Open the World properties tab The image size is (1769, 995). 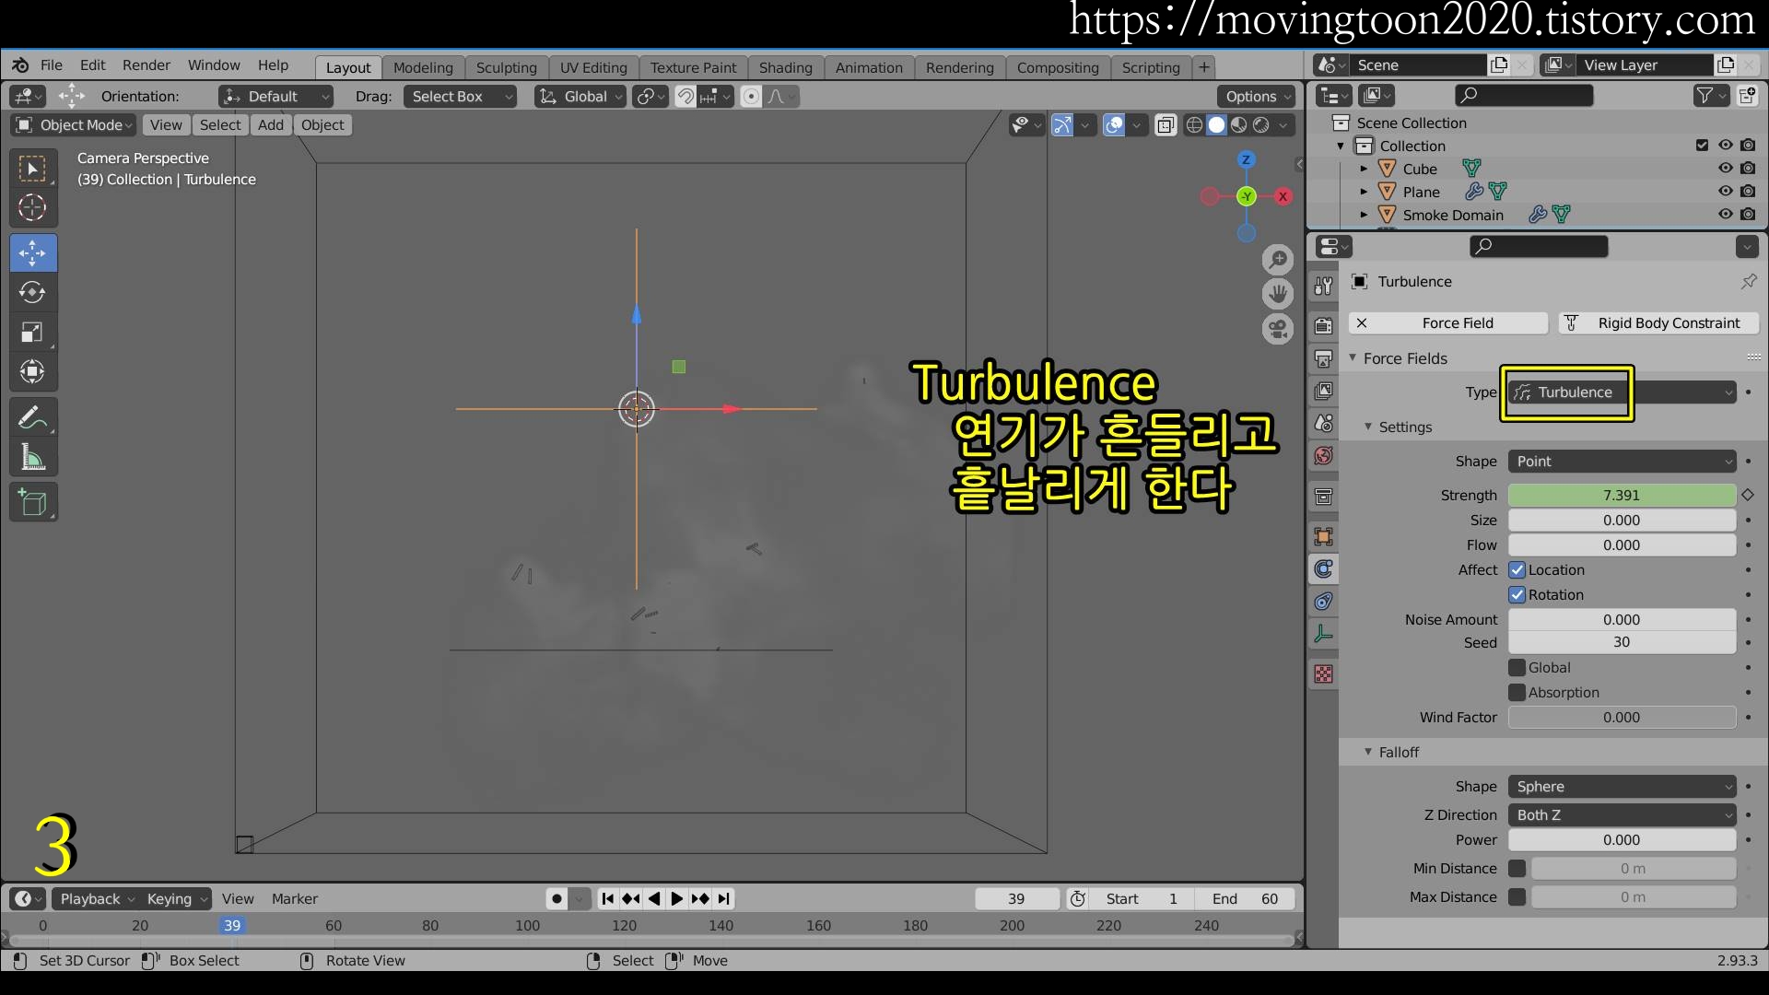(x=1324, y=455)
